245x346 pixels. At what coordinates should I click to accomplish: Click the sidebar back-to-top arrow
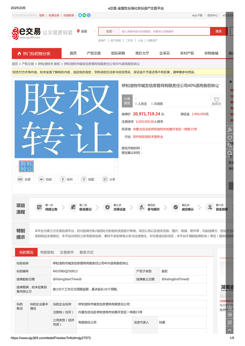pyautogui.click(x=230, y=330)
